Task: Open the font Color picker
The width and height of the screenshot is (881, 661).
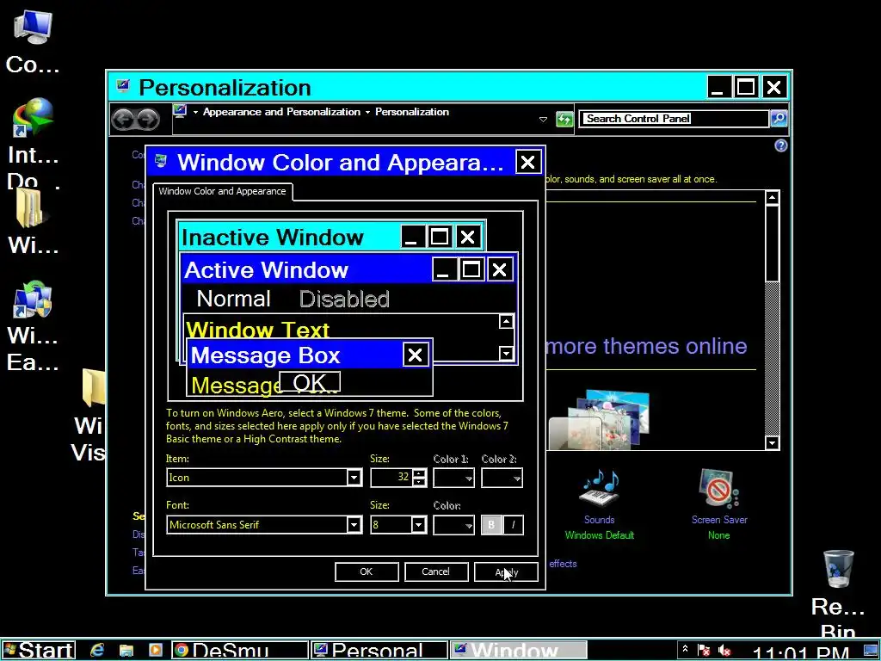Action: pos(453,525)
